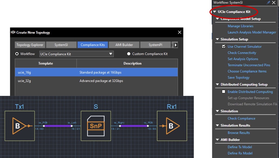Image resolution: width=279 pixels, height=158 pixels.
Task: Collapse the AMI Builder section
Action: click(x=218, y=140)
